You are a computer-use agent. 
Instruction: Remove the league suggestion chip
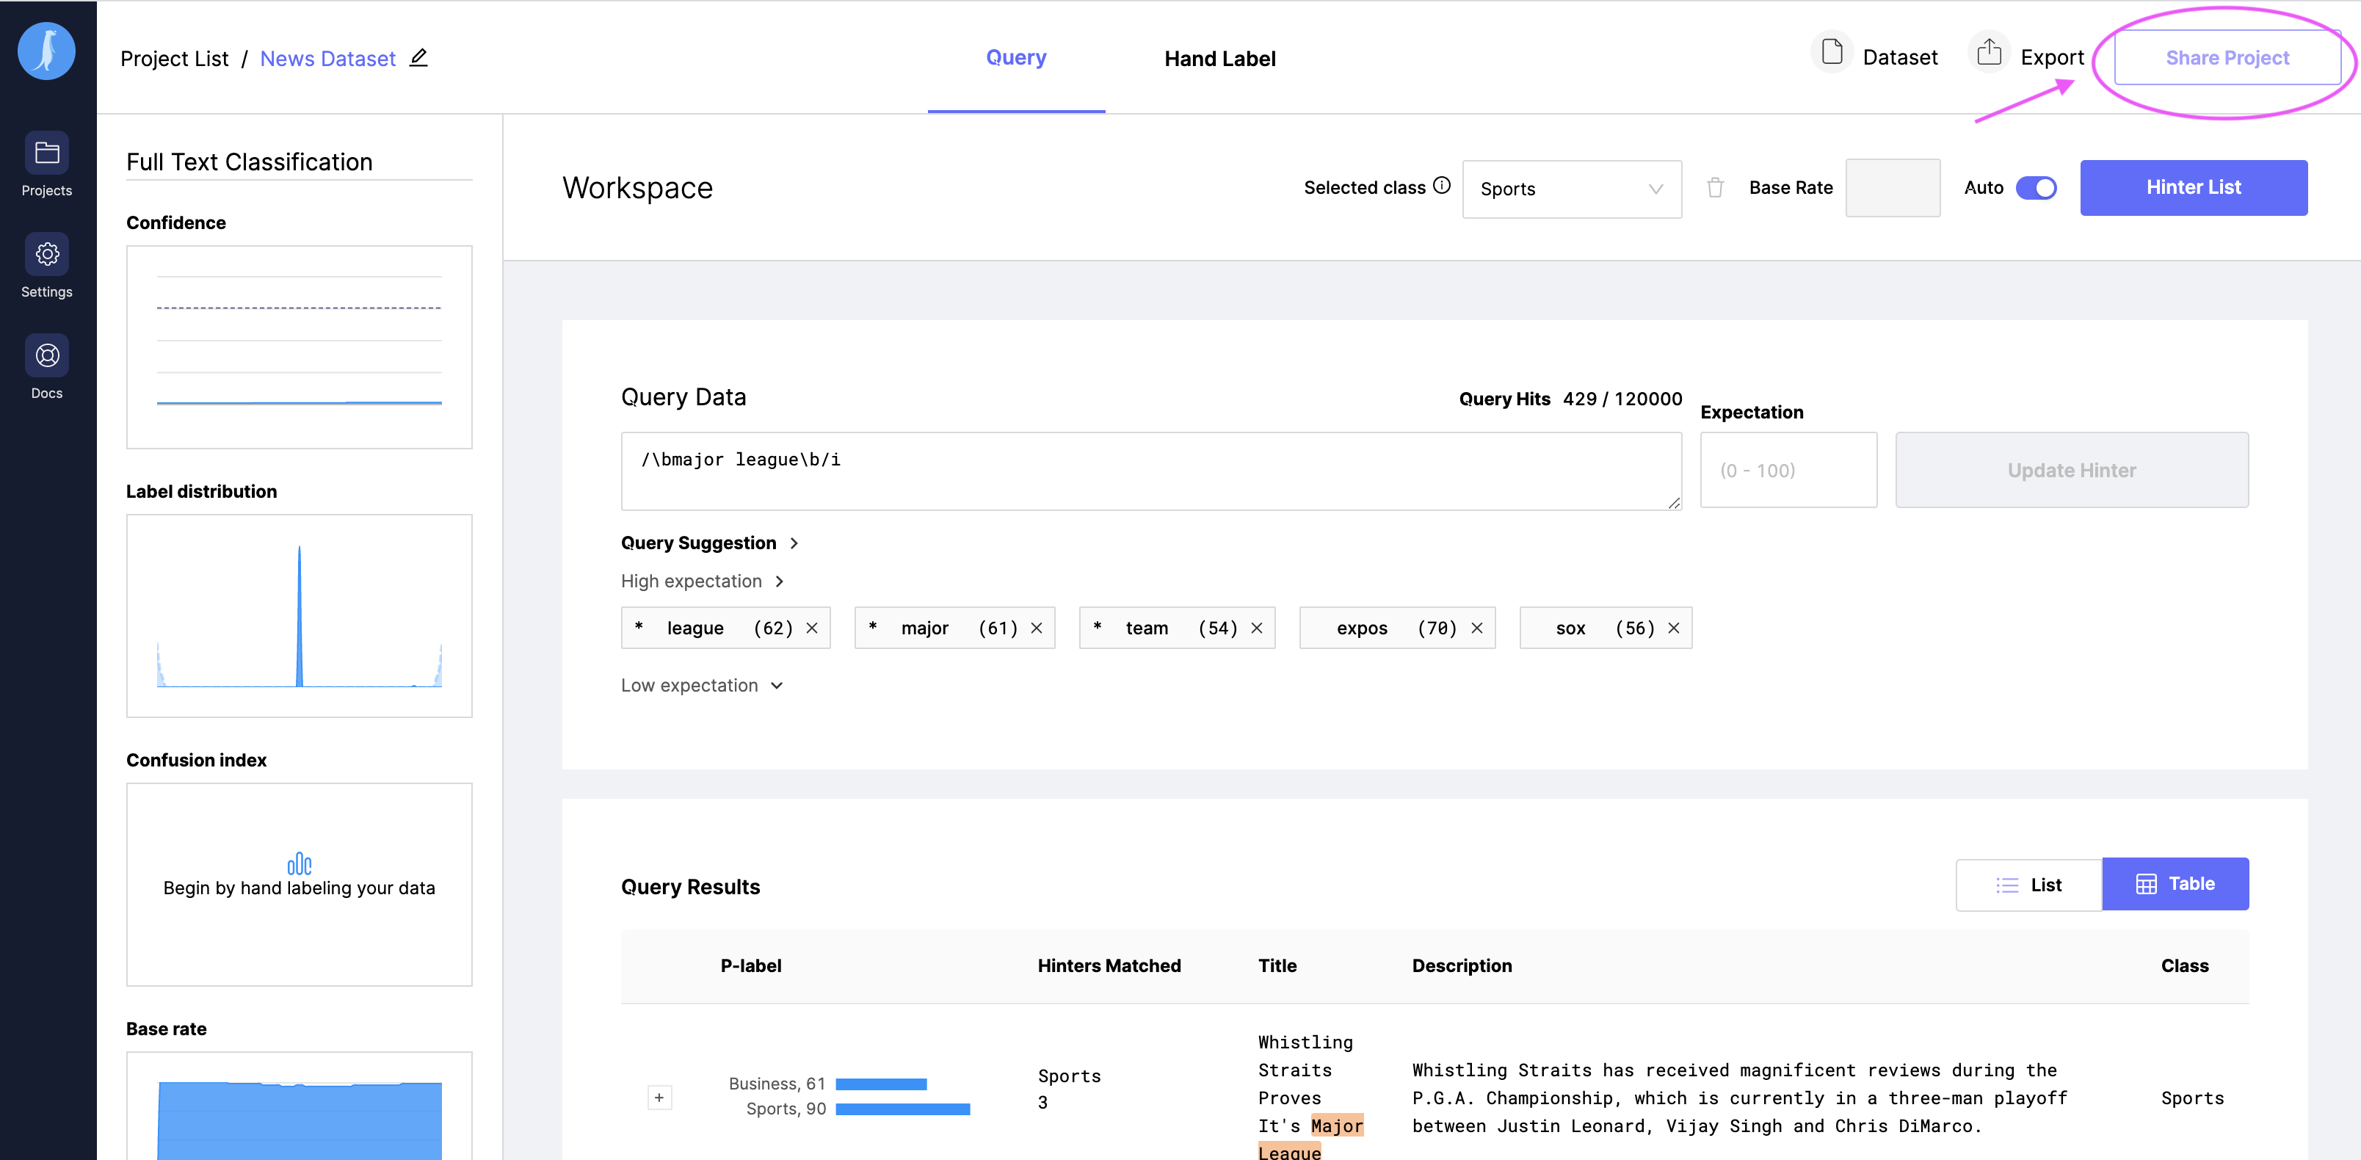(x=812, y=628)
